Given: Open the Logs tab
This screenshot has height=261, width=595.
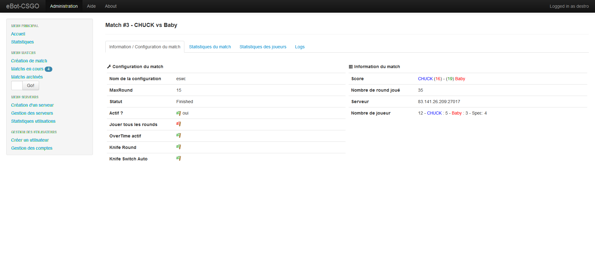Looking at the screenshot, I should (x=300, y=47).
